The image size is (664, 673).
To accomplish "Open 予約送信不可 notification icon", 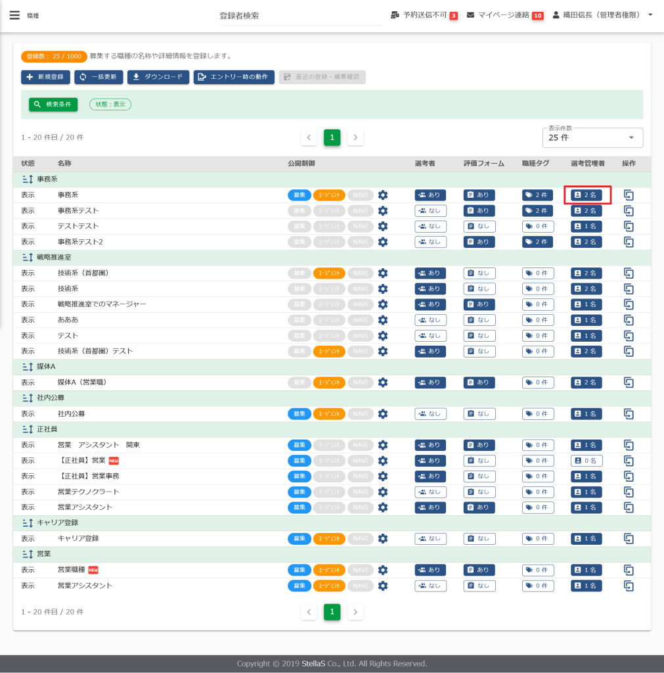I will tap(395, 15).
